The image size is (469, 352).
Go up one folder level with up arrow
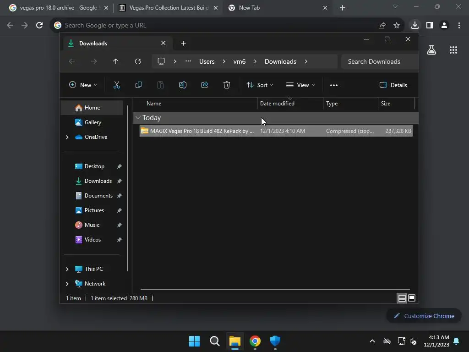coord(115,61)
